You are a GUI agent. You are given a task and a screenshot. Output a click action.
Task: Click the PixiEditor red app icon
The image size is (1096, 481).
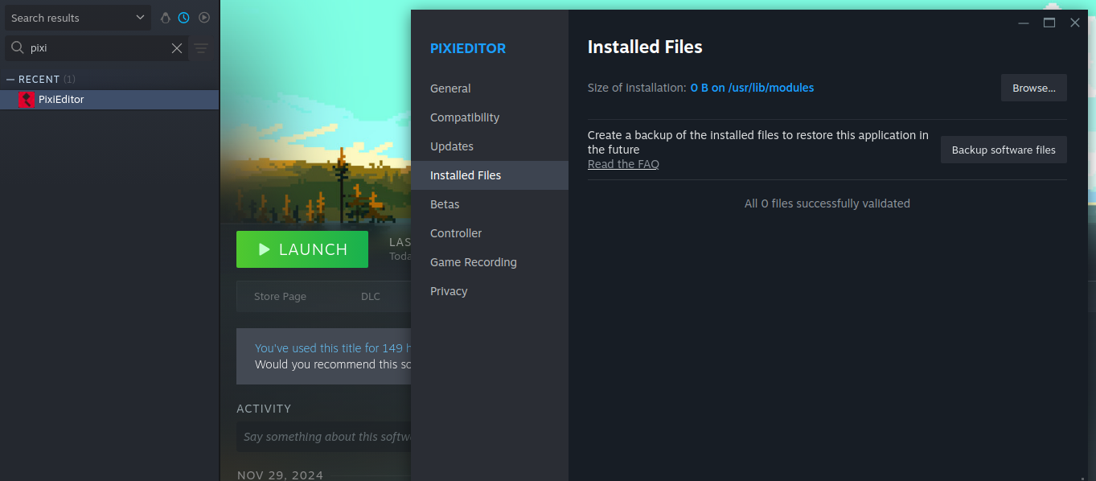pos(27,100)
